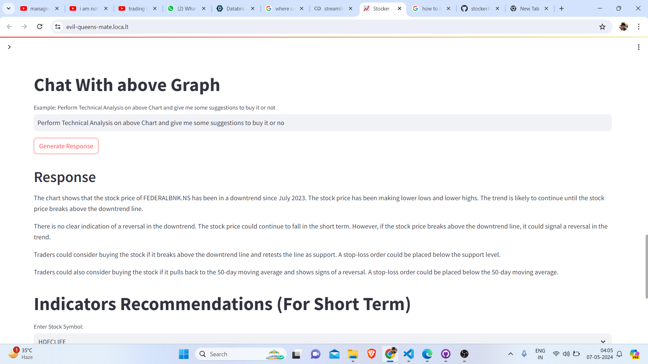Viewport: 648px width, 364px height.
Task: Open the site information icon in address bar
Action: [x=58, y=27]
